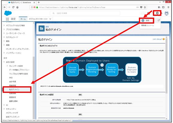Focus the 設定を検索 search box
Image resolution: width=173 pixels, height=123 pixels.
click(85, 13)
